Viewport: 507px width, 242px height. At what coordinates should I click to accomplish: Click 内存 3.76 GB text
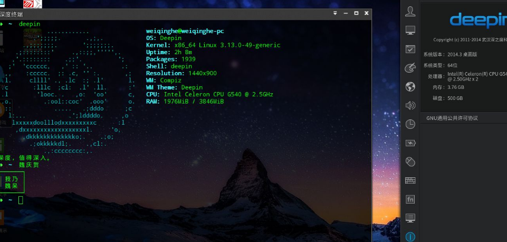click(x=448, y=87)
